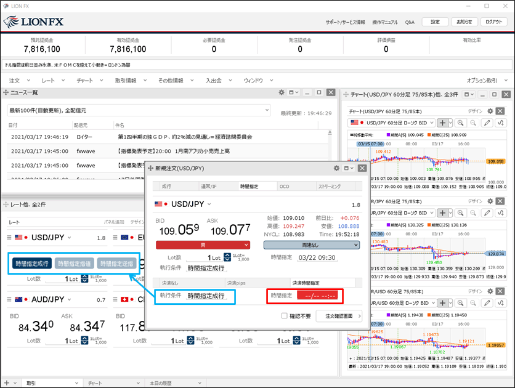This screenshot has width=515, height=388.
Task: Zoom out on EUR/JPY chart
Action: (473, 212)
